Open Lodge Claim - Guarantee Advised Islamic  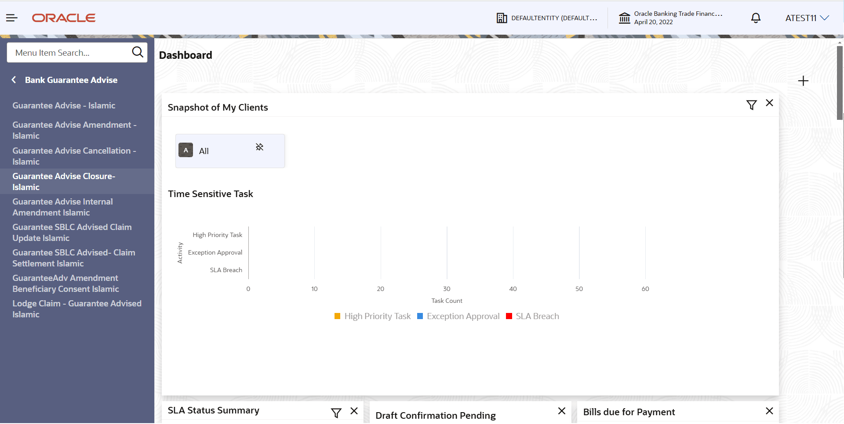(77, 309)
